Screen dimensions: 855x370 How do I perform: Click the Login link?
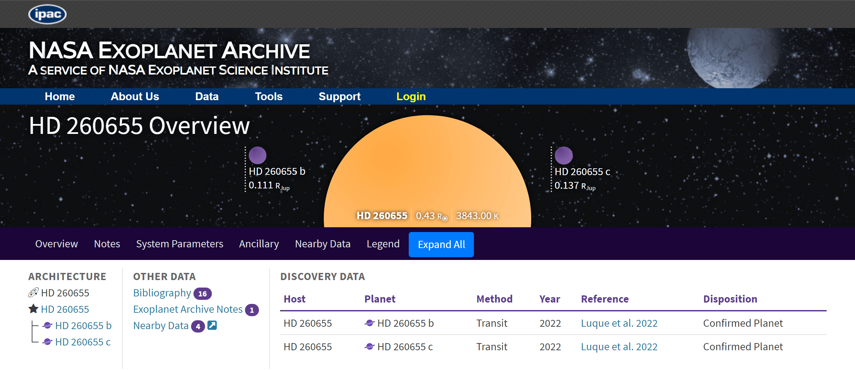[x=411, y=96]
